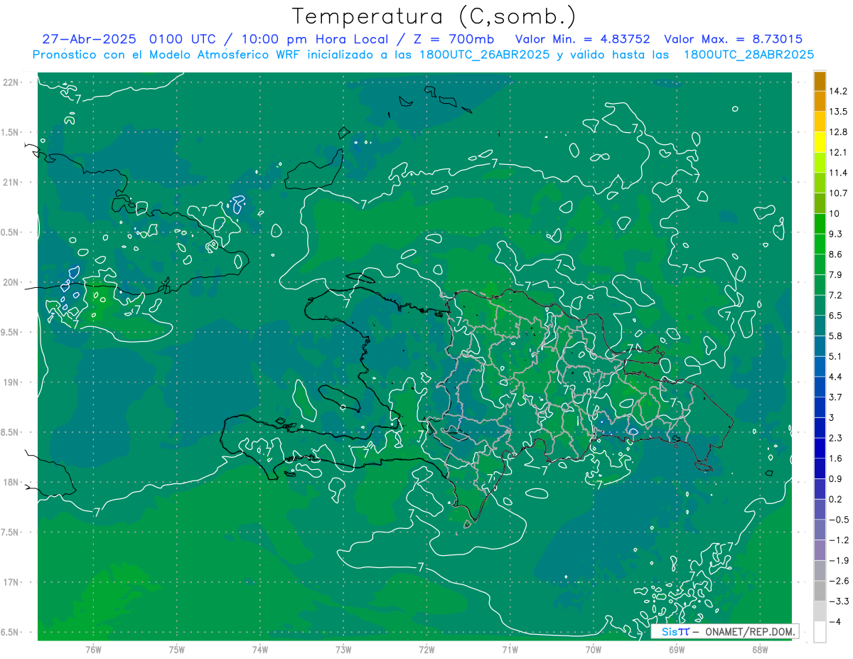Screen dimensions: 853x659
Task: Click the 6.5 value on the color scale
Action: [836, 316]
